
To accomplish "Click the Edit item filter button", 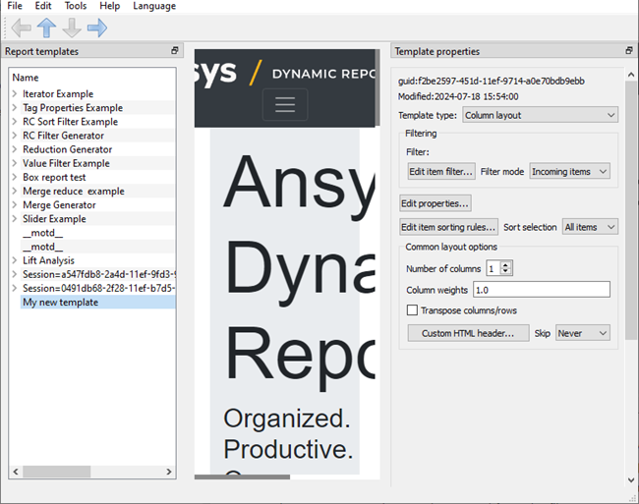I will point(441,172).
